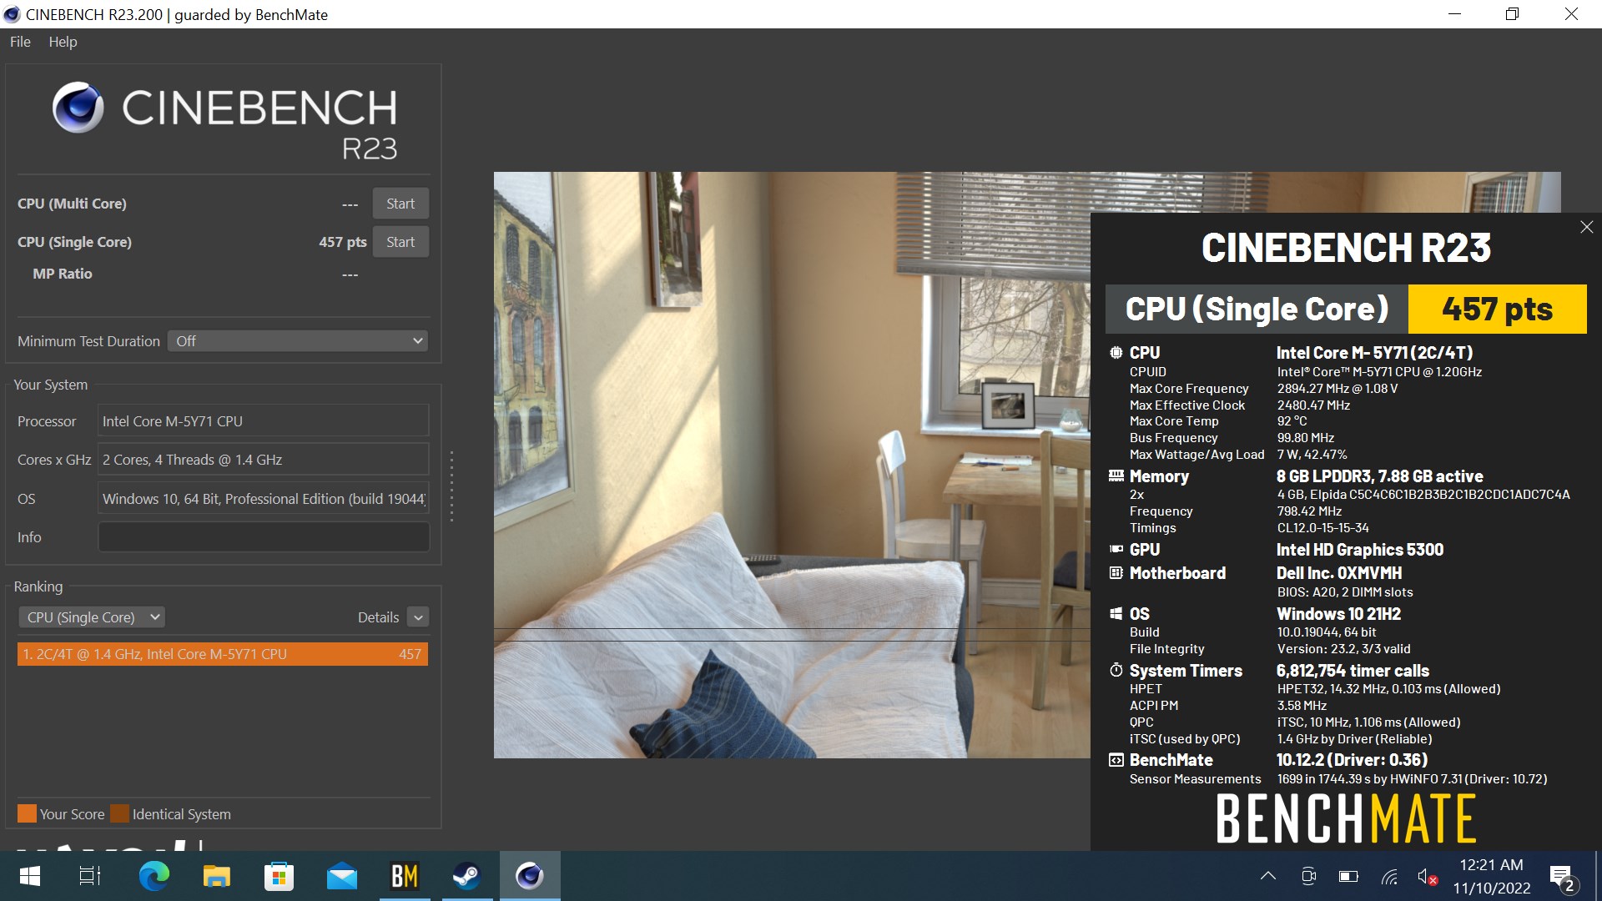Image resolution: width=1602 pixels, height=901 pixels.
Task: Click the BENCHMATE logo at panel bottom
Action: coord(1346,818)
